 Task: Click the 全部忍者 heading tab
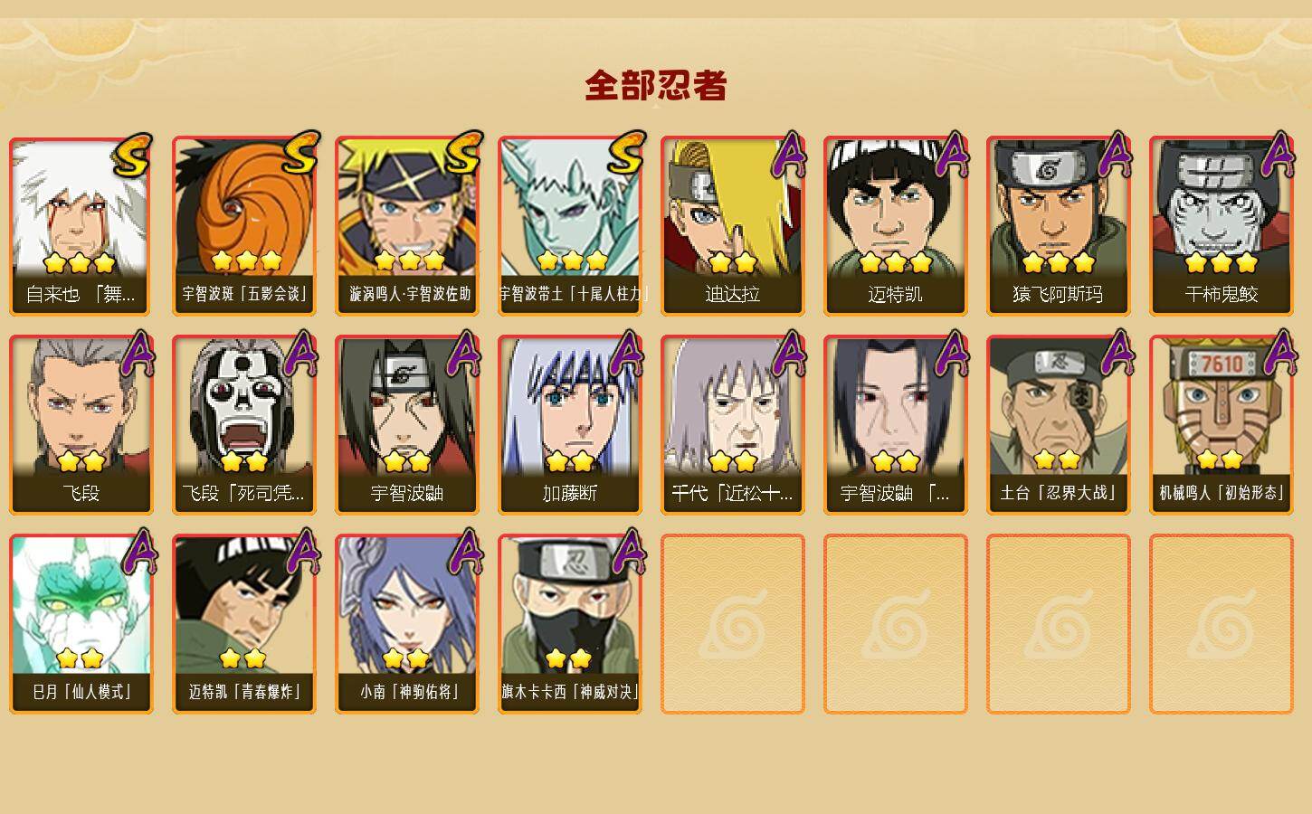[x=656, y=85]
